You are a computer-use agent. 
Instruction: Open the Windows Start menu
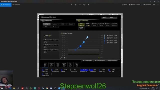tap(2, 88)
